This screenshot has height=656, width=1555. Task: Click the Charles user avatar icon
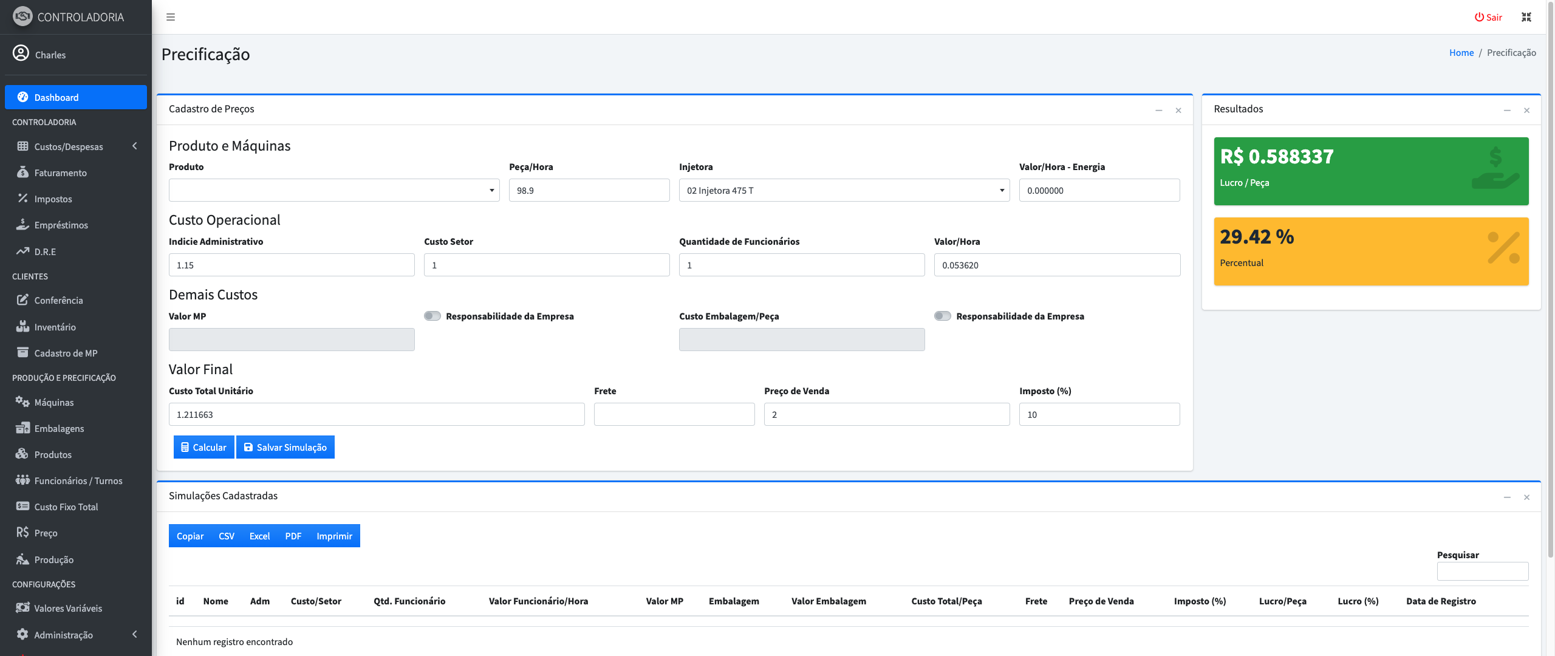click(21, 53)
